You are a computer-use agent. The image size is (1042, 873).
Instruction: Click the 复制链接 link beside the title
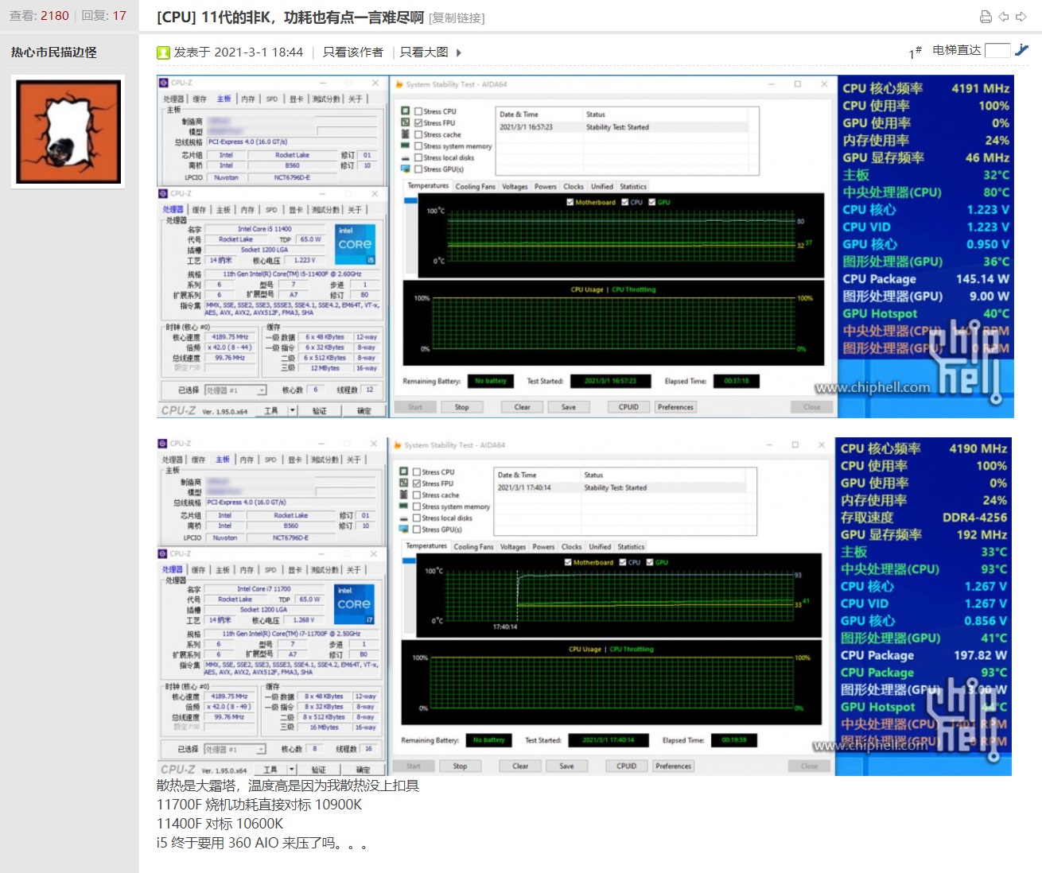click(x=457, y=17)
